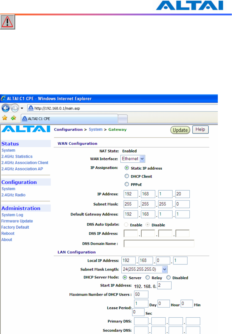Select Static IP address radio button

pyautogui.click(x=127, y=168)
